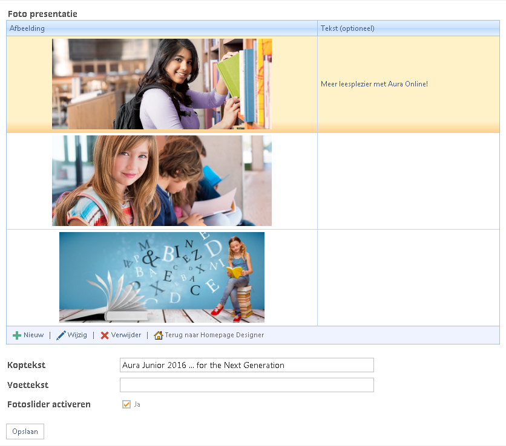The height and width of the screenshot is (446, 506).
Task: Follow 'Terug naar Homepage Designer' link text
Action: tap(214, 335)
